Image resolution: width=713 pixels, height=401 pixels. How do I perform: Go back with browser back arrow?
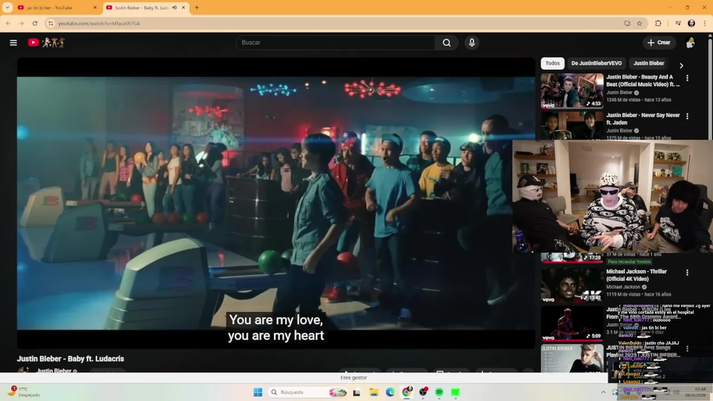point(8,23)
